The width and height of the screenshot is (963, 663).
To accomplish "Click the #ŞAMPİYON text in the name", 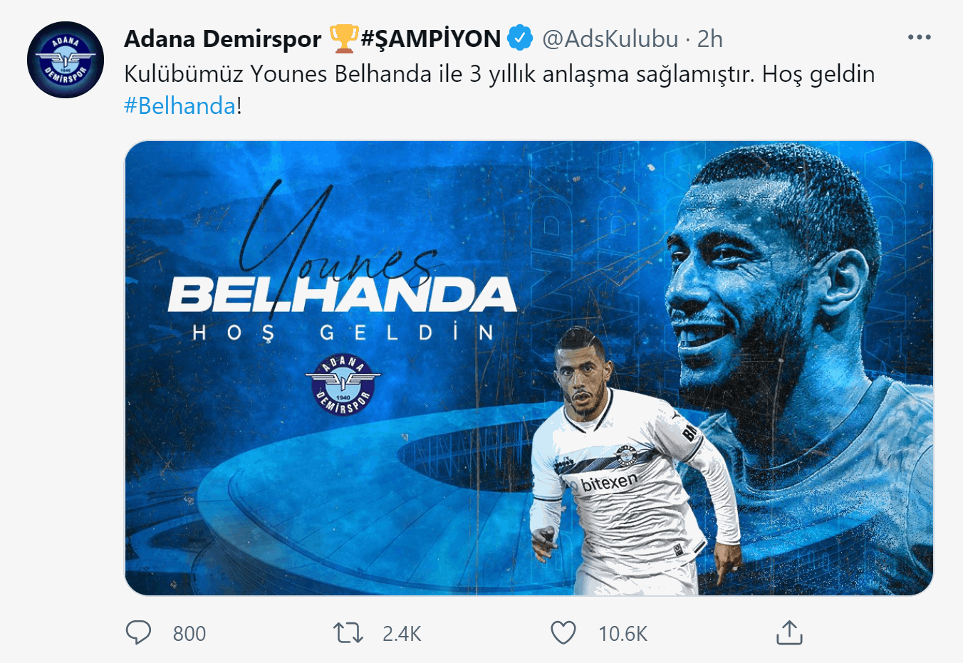I will point(431,38).
